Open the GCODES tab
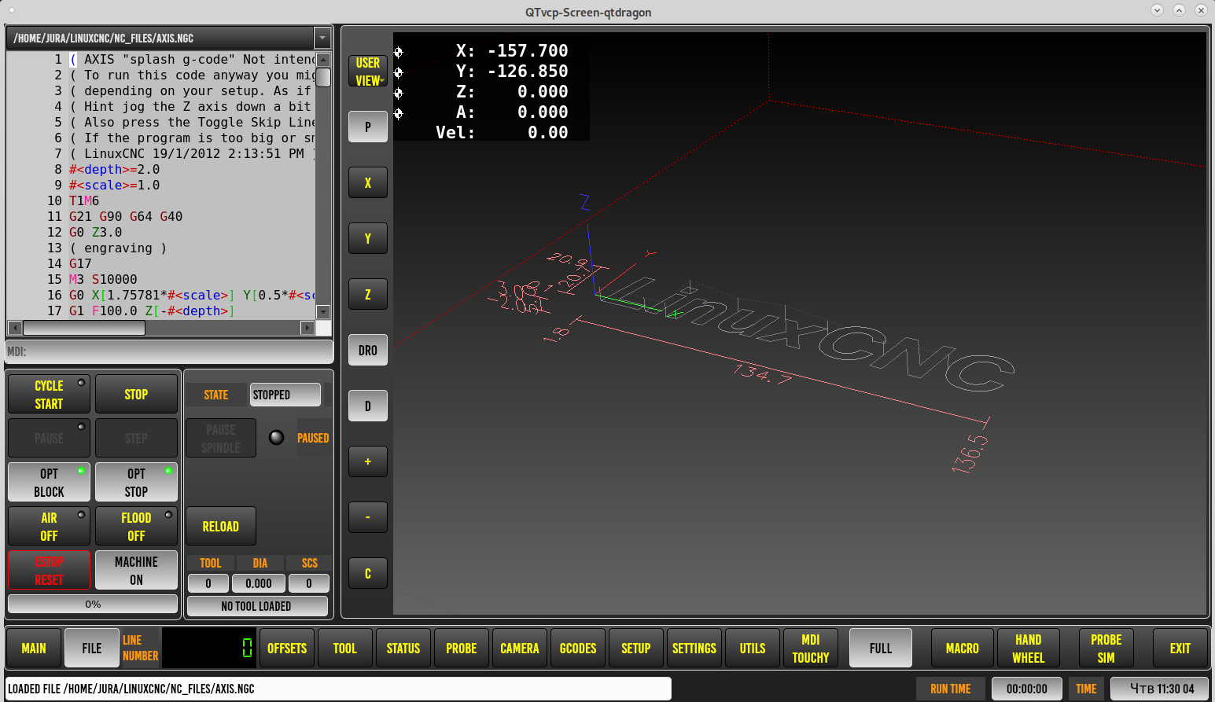 (578, 649)
